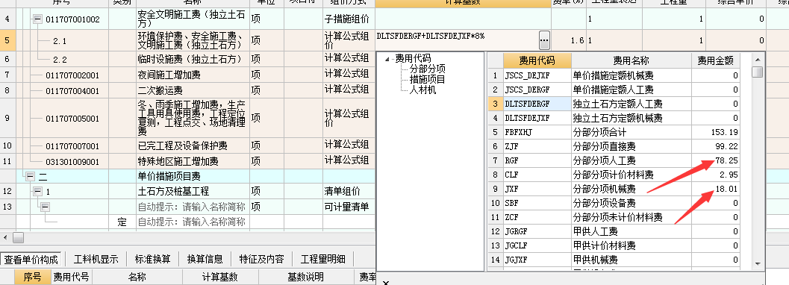Open the 工程量明细 tab

(x=323, y=260)
